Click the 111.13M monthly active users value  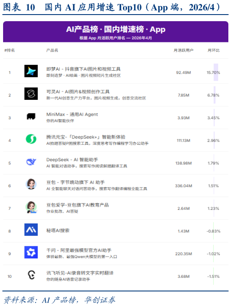[183, 140]
